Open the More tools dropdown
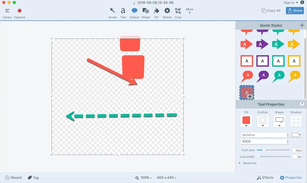Screen dimensions: 307x183 [189, 10]
